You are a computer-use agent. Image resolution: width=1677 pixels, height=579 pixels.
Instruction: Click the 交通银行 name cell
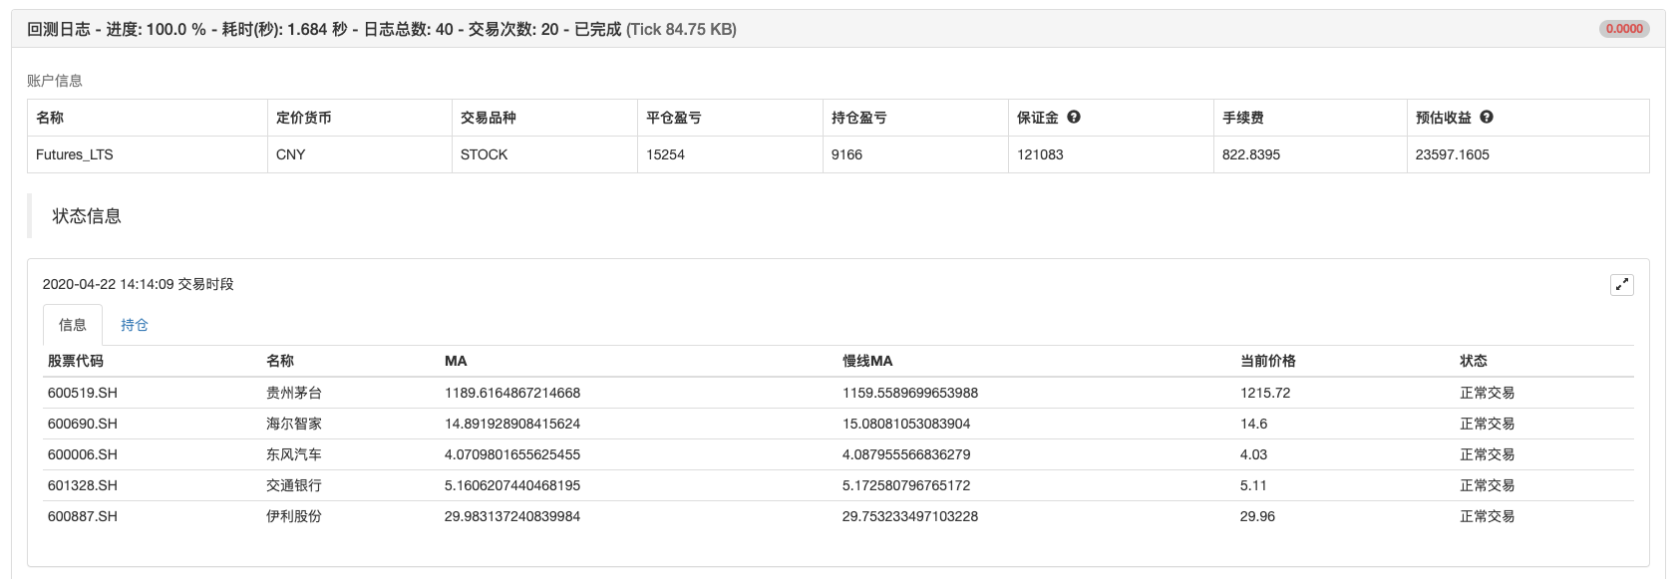[294, 485]
